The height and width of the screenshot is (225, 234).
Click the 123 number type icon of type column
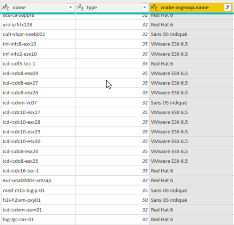pos(80,7)
